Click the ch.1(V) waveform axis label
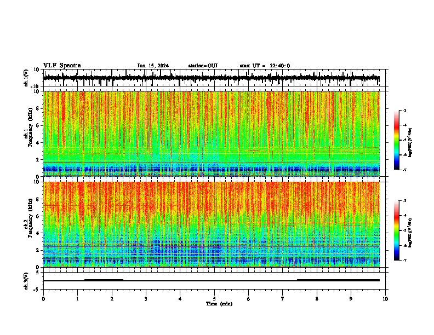Screen dimensions: 434x335 pyautogui.click(x=26, y=78)
